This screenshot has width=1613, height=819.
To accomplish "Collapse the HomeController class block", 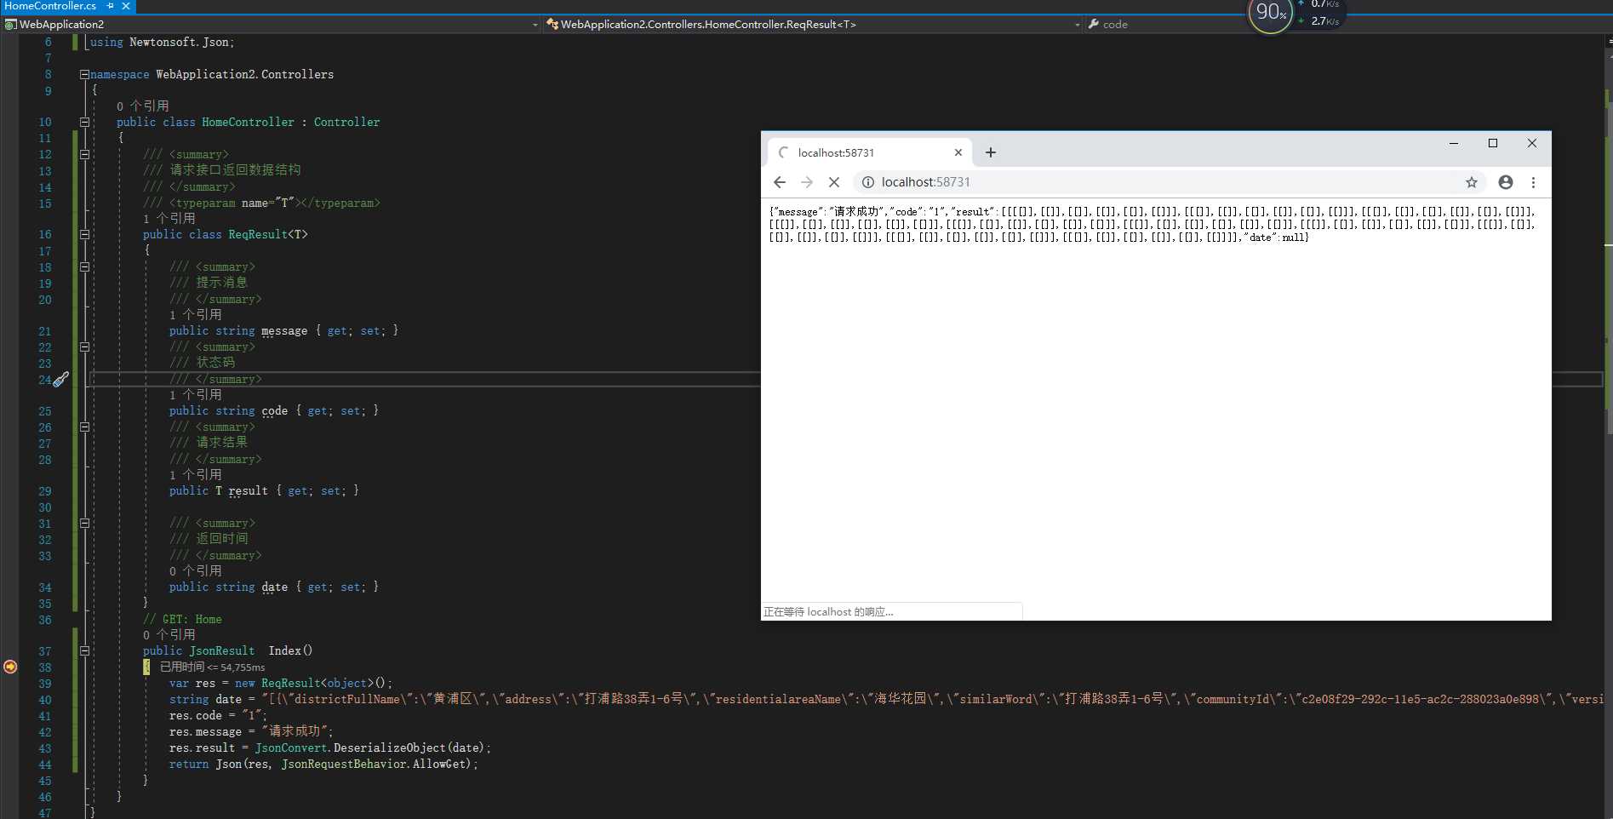I will coord(84,123).
